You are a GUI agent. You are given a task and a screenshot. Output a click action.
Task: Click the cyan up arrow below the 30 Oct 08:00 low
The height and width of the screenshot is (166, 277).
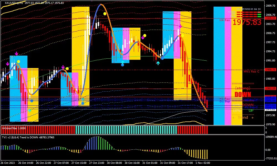(x=122, y=62)
